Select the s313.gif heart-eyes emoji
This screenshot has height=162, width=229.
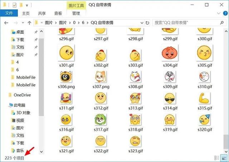[135, 98]
